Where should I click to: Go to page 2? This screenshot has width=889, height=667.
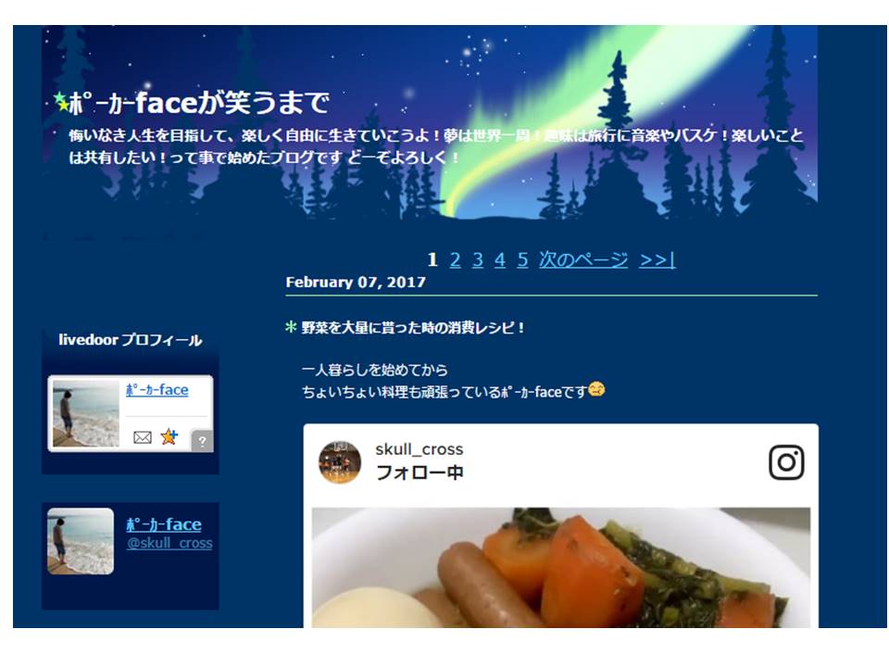pyautogui.click(x=455, y=259)
